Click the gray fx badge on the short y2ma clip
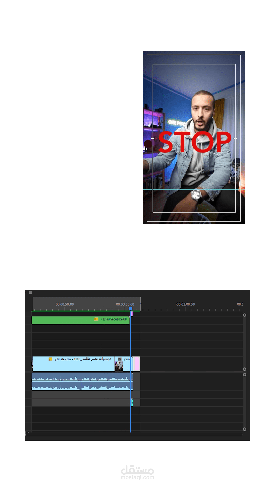 [120, 359]
